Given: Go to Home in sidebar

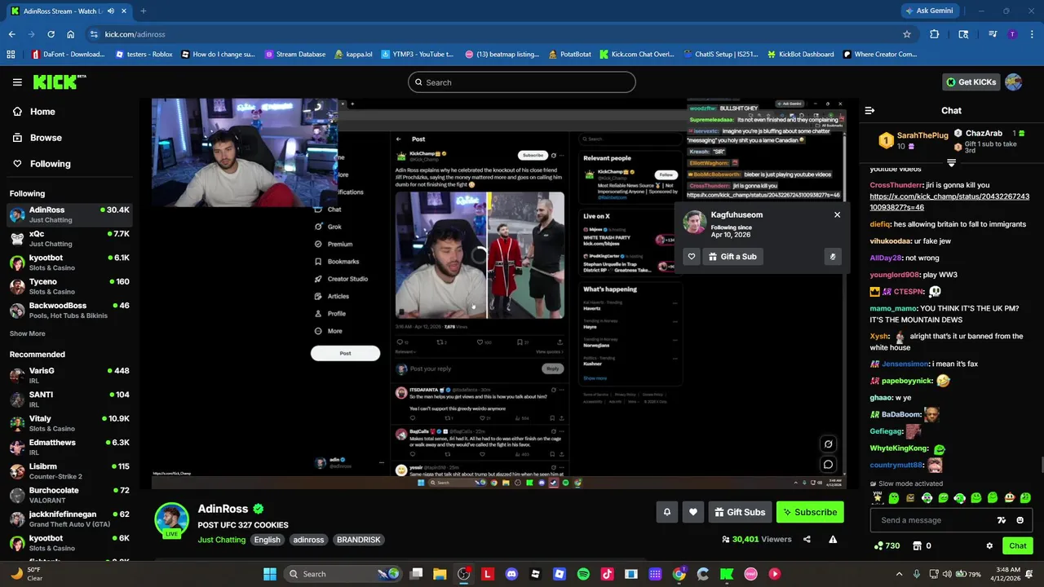Looking at the screenshot, I should click(x=34, y=112).
